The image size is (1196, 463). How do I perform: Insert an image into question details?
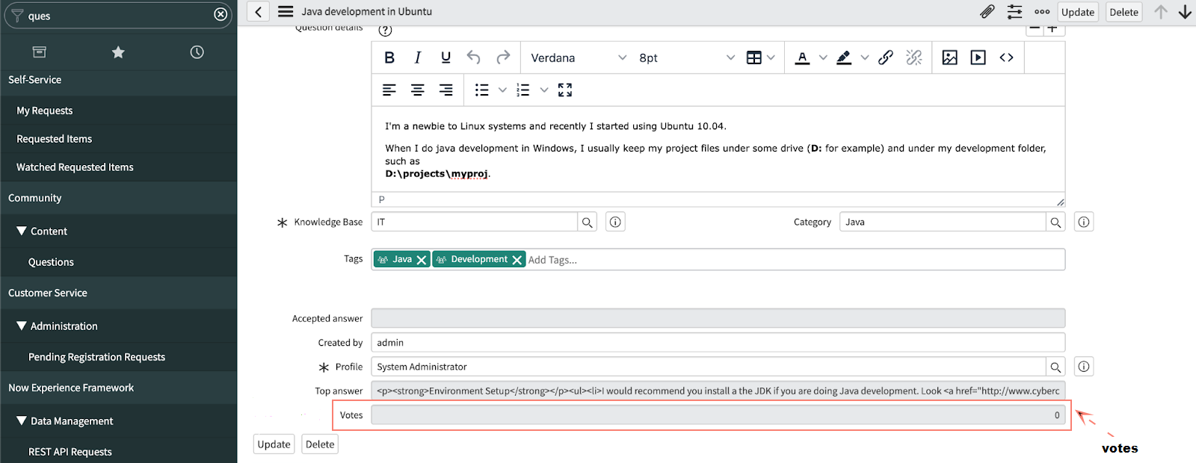point(949,58)
